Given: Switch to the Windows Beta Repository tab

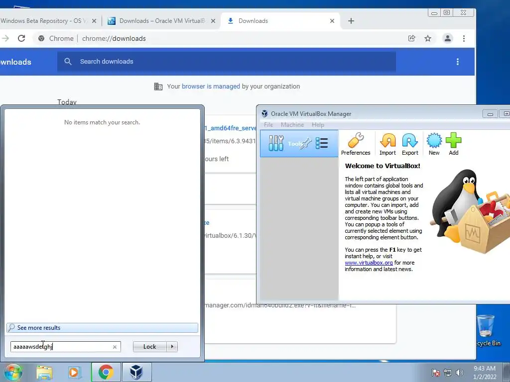Looking at the screenshot, I should [x=44, y=21].
